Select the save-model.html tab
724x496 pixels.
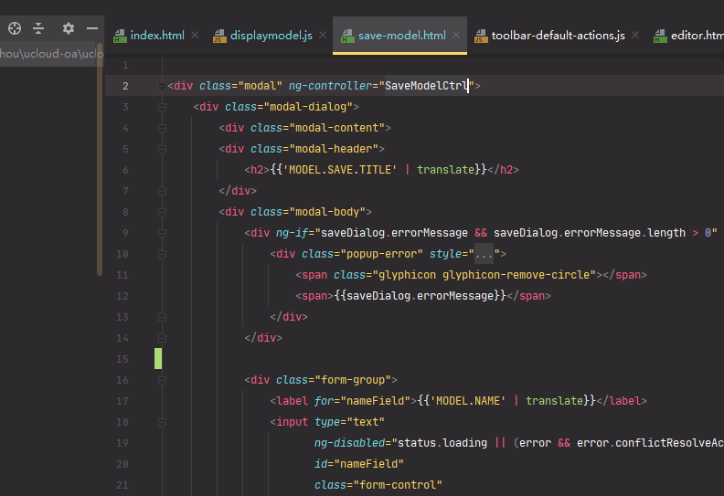click(401, 35)
